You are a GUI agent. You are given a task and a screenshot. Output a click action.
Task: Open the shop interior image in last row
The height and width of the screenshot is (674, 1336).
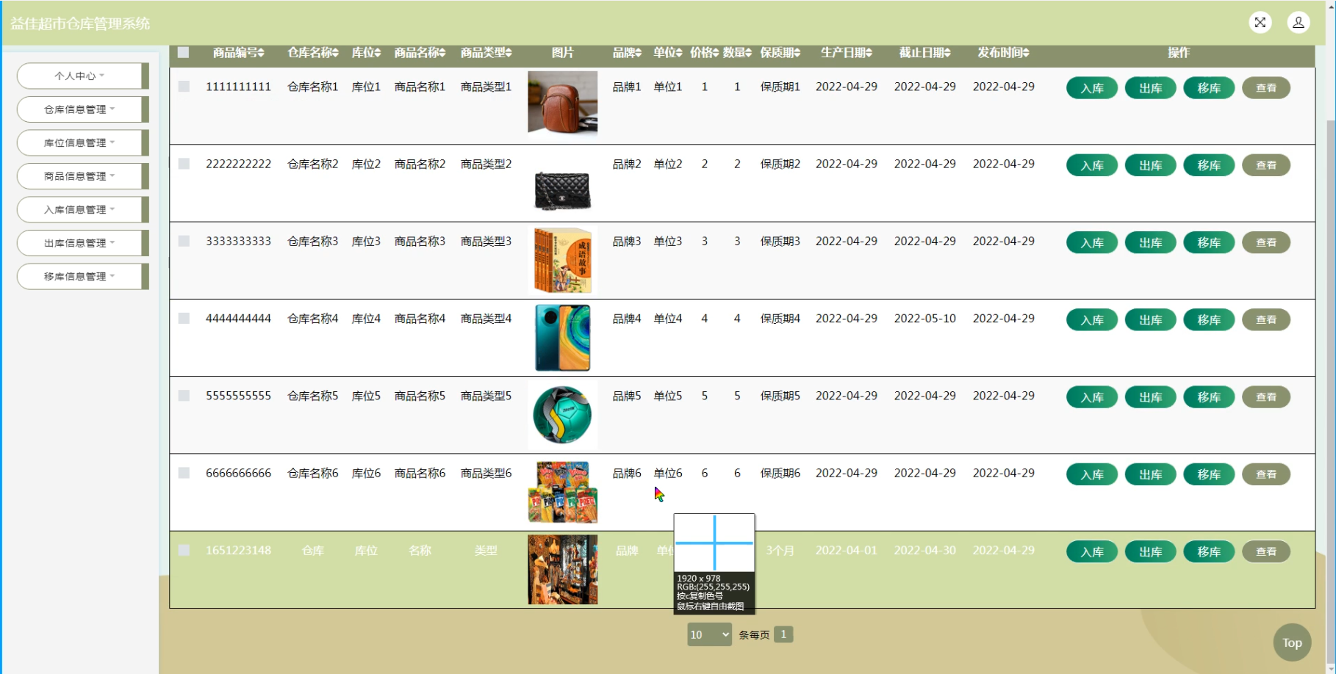(562, 569)
